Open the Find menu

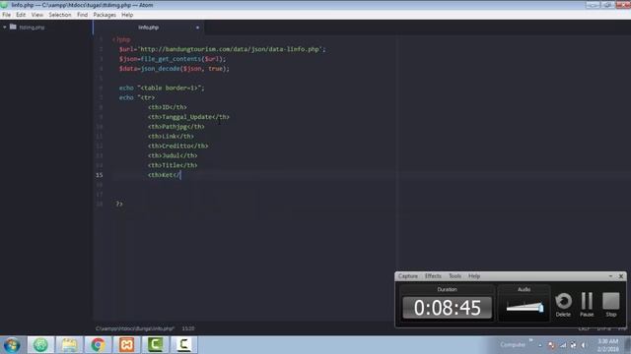coord(82,15)
